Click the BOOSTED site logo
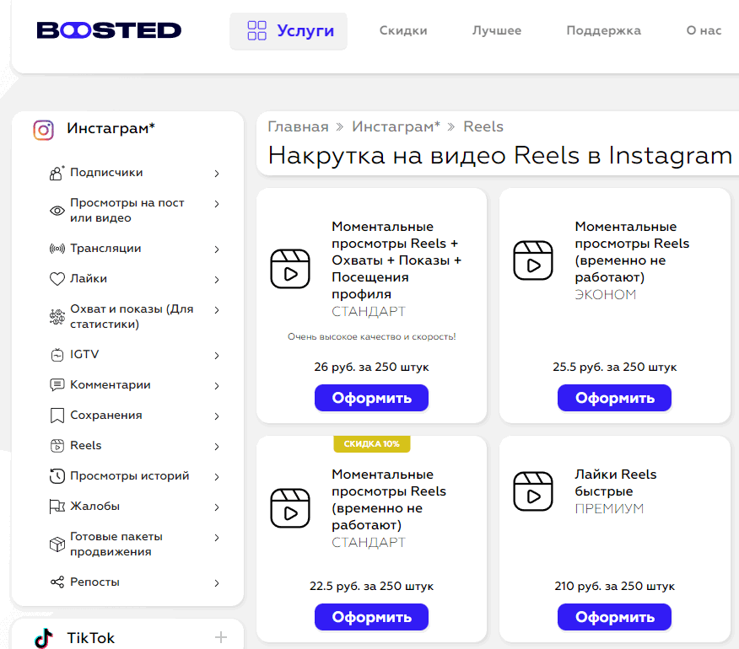Screen dimensions: 739x649 click(x=109, y=30)
